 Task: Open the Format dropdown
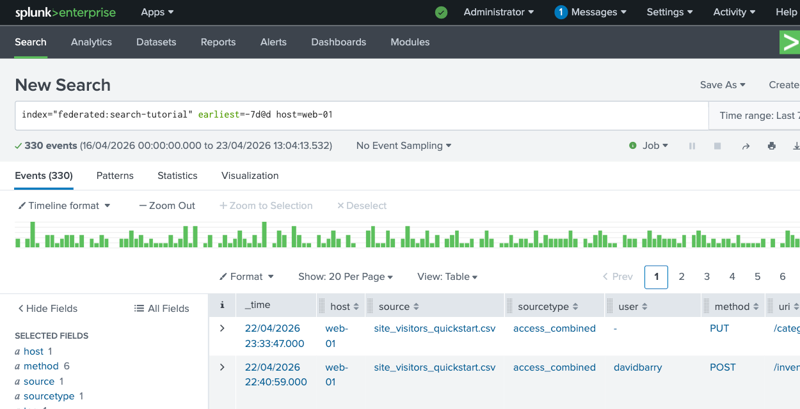(246, 277)
